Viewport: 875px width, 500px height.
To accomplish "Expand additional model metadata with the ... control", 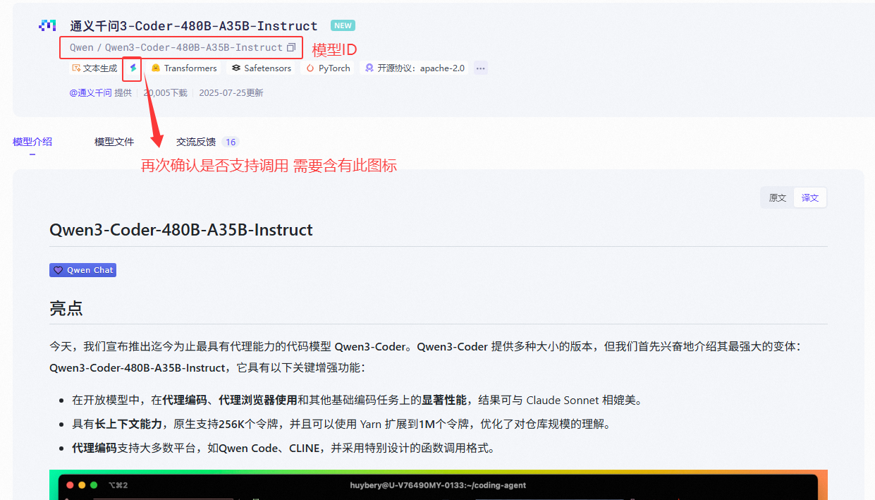I will coord(480,68).
